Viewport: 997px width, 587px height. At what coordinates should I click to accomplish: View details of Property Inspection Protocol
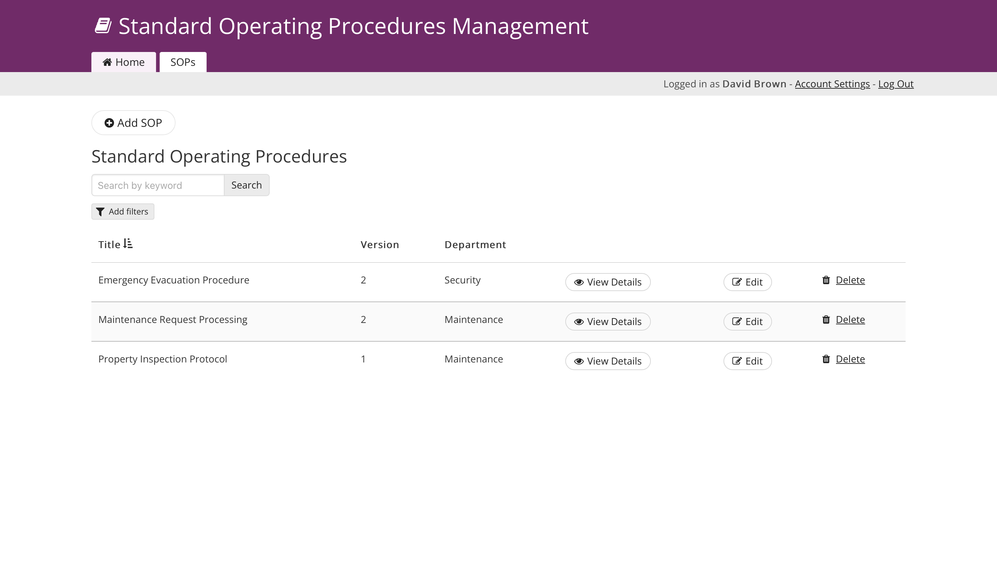point(608,361)
